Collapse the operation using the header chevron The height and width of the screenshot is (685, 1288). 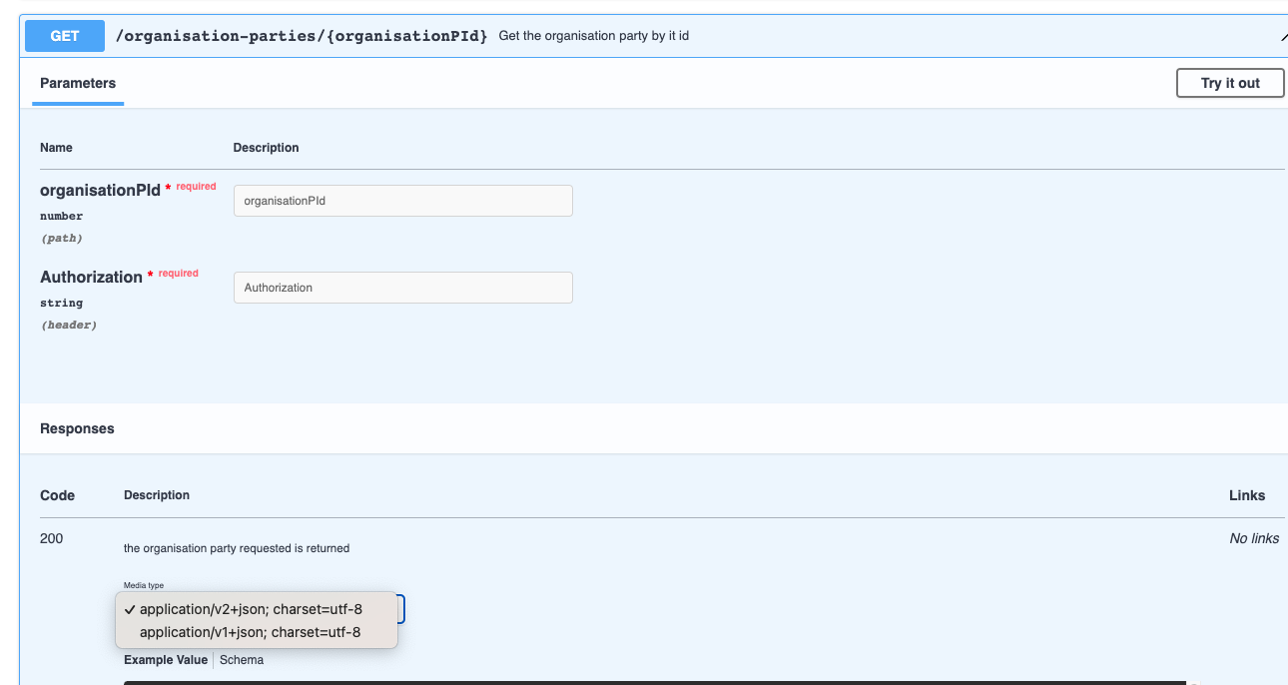pyautogui.click(x=1283, y=37)
